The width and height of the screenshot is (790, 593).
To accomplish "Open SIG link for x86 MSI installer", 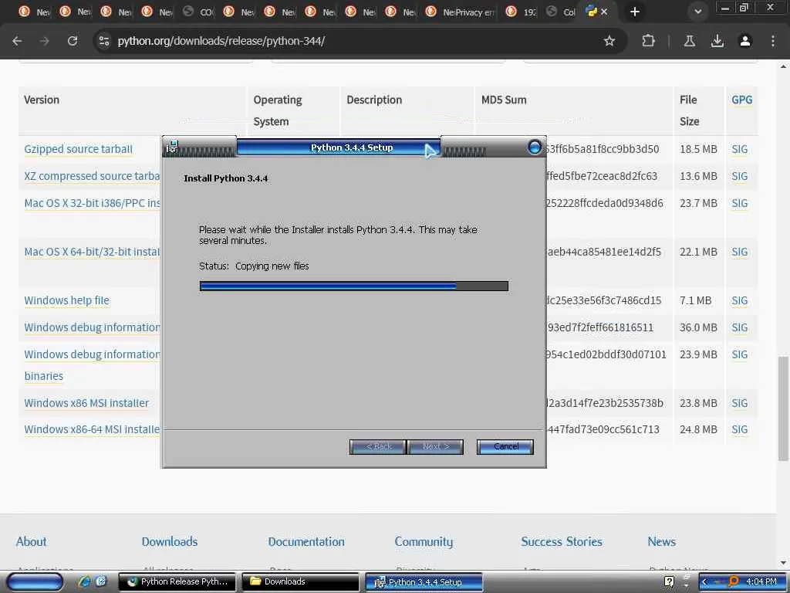I will pos(740,403).
